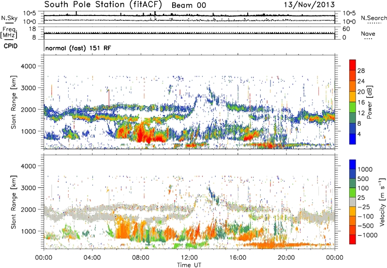Click the '20' power colorbar label
This screenshot has width=387, height=268.
(x=361, y=92)
